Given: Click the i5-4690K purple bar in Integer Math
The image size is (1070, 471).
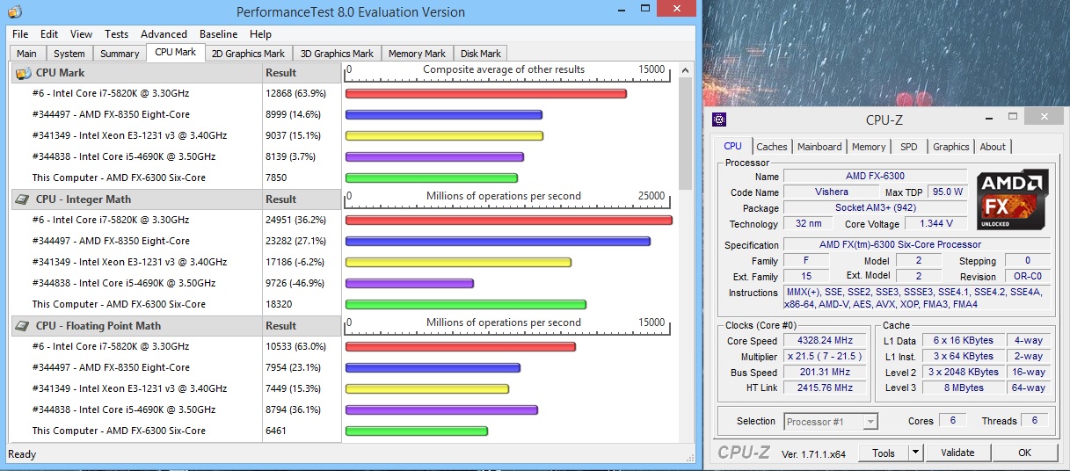Looking at the screenshot, I should [x=410, y=283].
